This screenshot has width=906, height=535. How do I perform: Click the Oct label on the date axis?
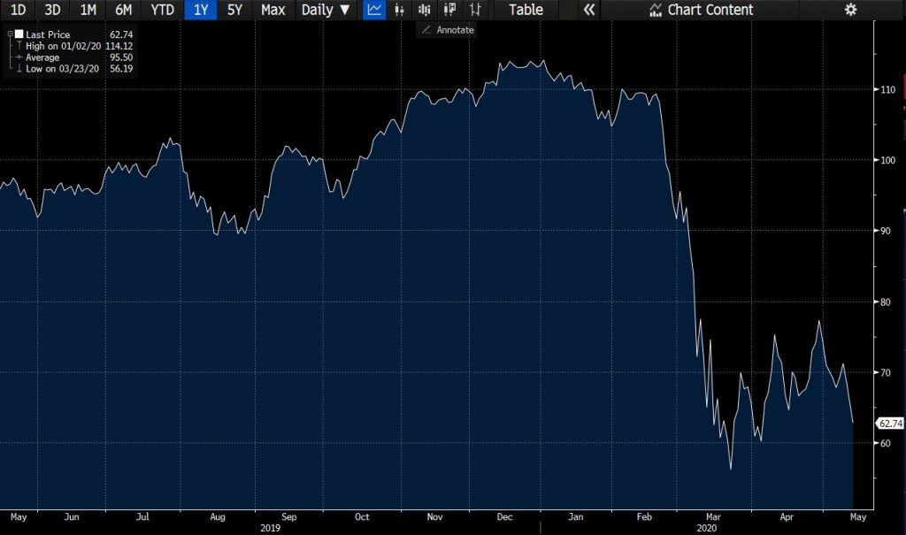(x=362, y=516)
